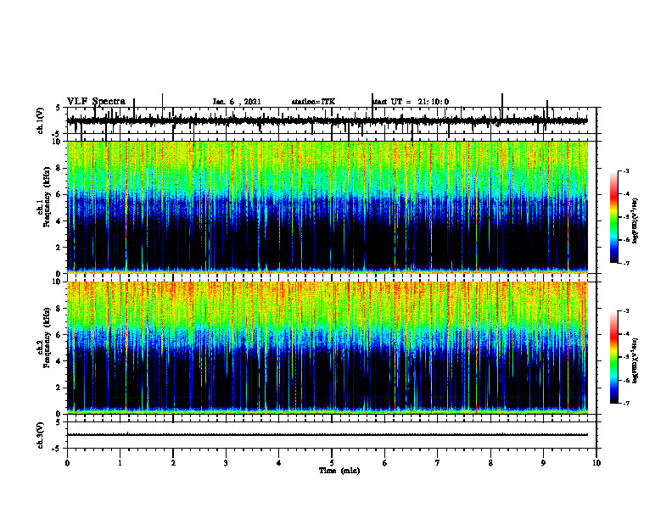Click the ch.2 spectrogram panel
Viewport: 672px width, 519px height.
click(x=328, y=348)
